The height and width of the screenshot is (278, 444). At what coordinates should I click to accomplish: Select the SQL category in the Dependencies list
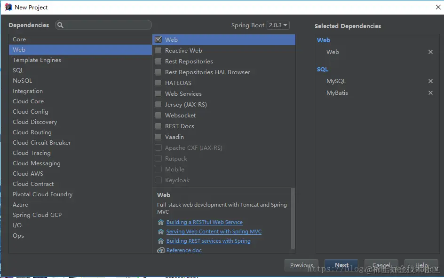click(80, 70)
